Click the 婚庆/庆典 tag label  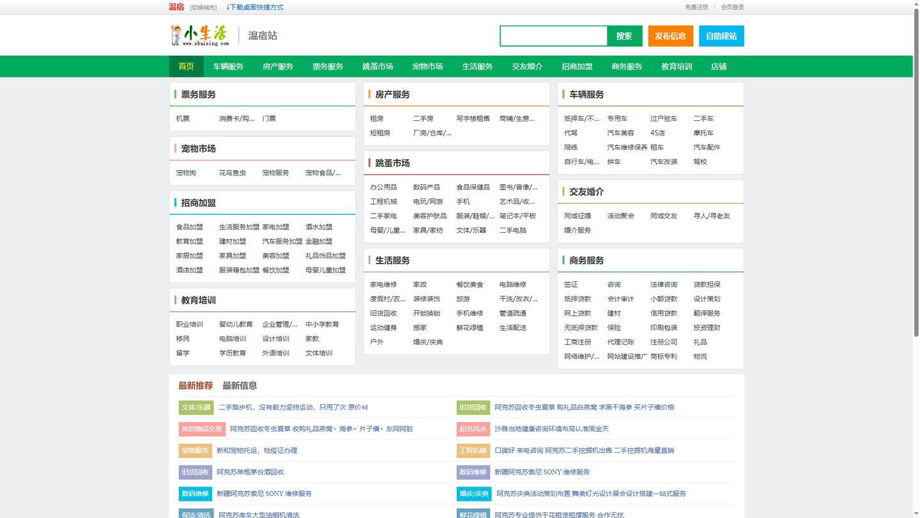click(474, 494)
